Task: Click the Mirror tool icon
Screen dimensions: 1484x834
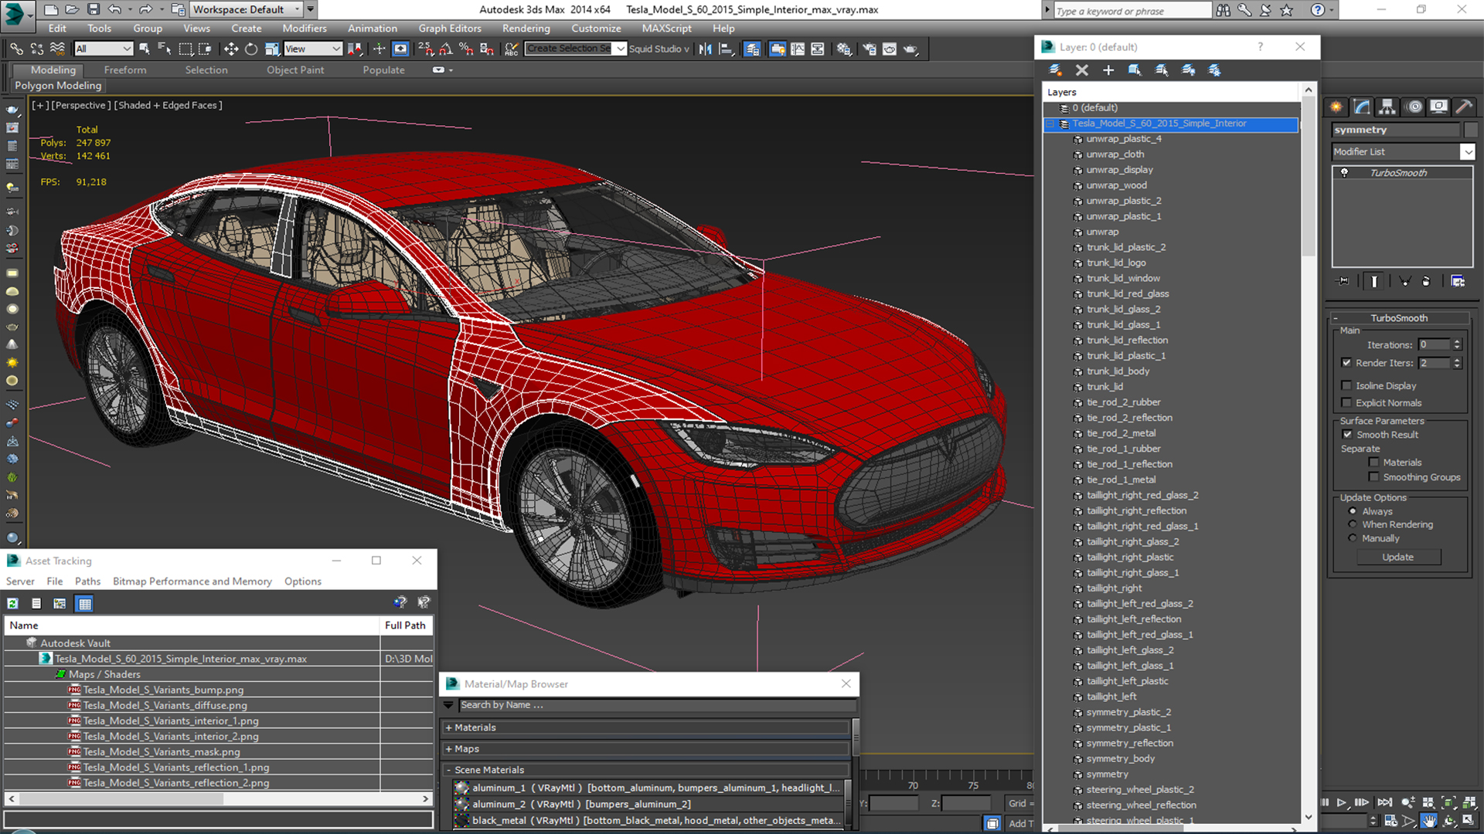Action: pos(706,49)
